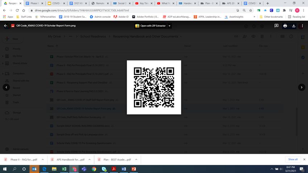Switch to the APS 20 tab
Viewport: 308px width, 173px height.
(x=231, y=3)
